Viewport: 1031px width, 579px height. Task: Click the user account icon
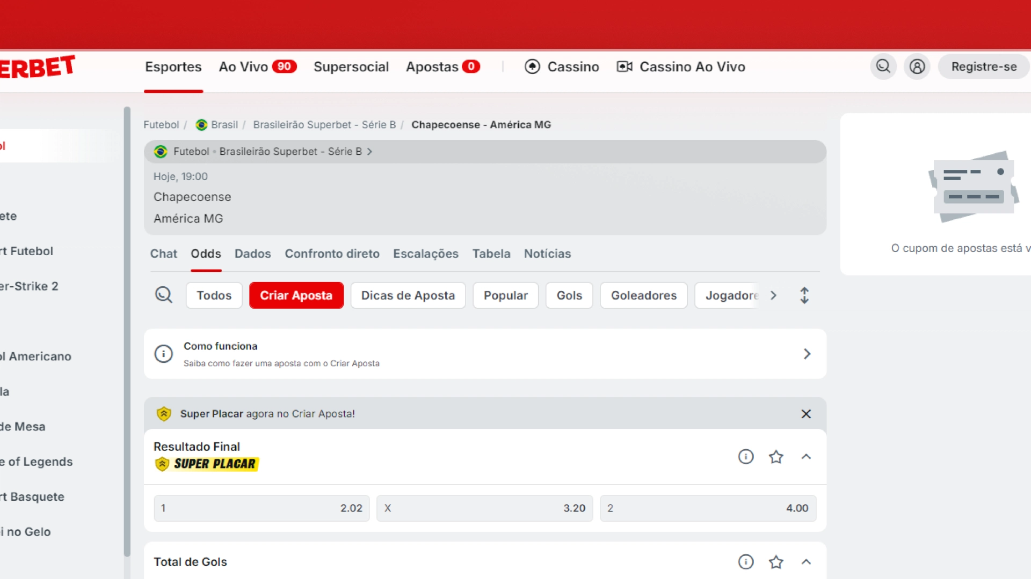click(917, 66)
